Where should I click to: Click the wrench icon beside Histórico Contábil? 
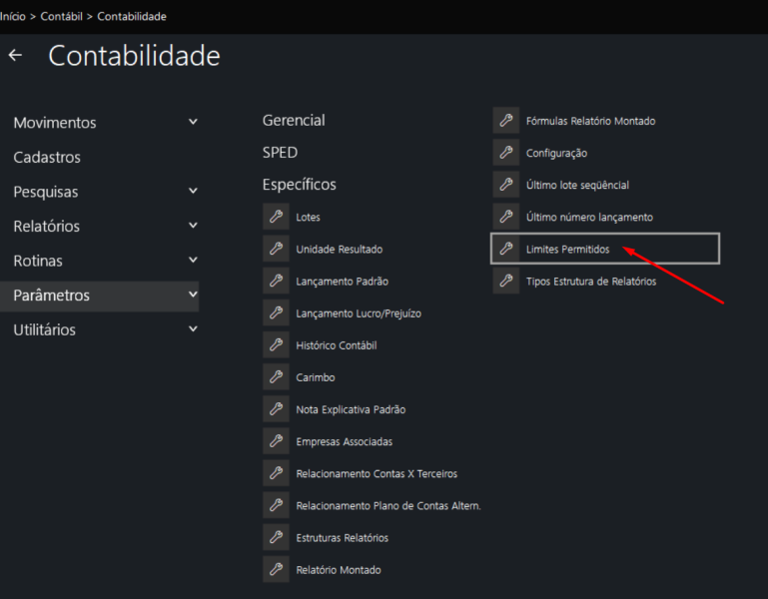pos(276,344)
